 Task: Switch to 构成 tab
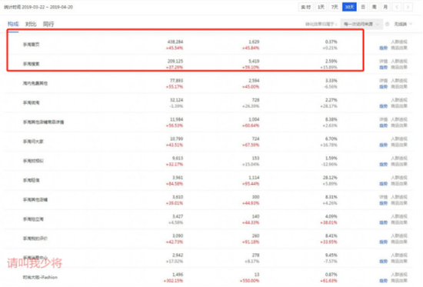pyautogui.click(x=13, y=24)
